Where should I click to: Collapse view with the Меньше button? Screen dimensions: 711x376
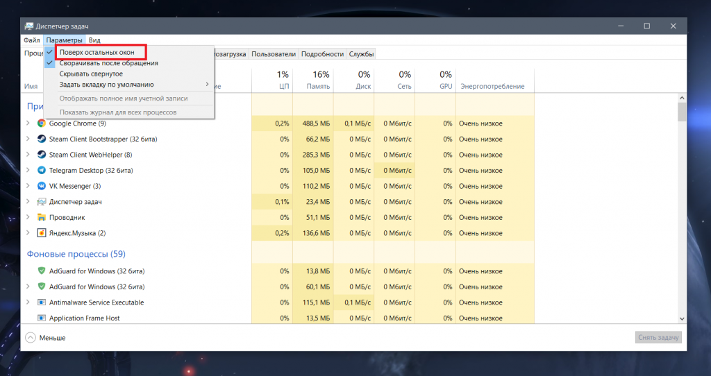[46, 338]
